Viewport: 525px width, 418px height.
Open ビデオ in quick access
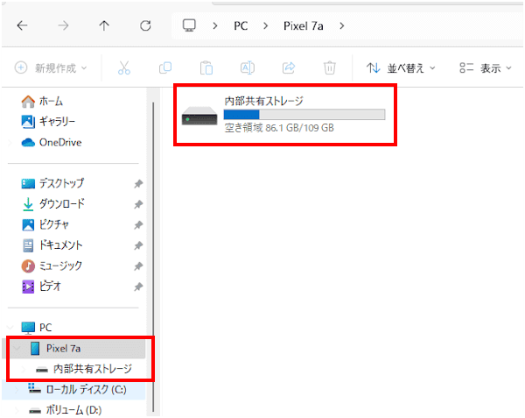[x=41, y=287]
